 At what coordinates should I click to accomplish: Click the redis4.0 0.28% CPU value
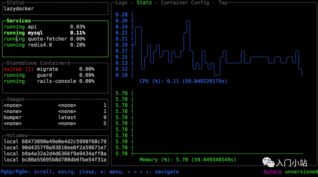coord(78,45)
